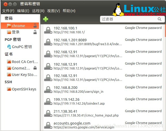The height and width of the screenshot is (131, 166).
Task: Open the 文件(F) menu
Action: click(x=8, y=11)
